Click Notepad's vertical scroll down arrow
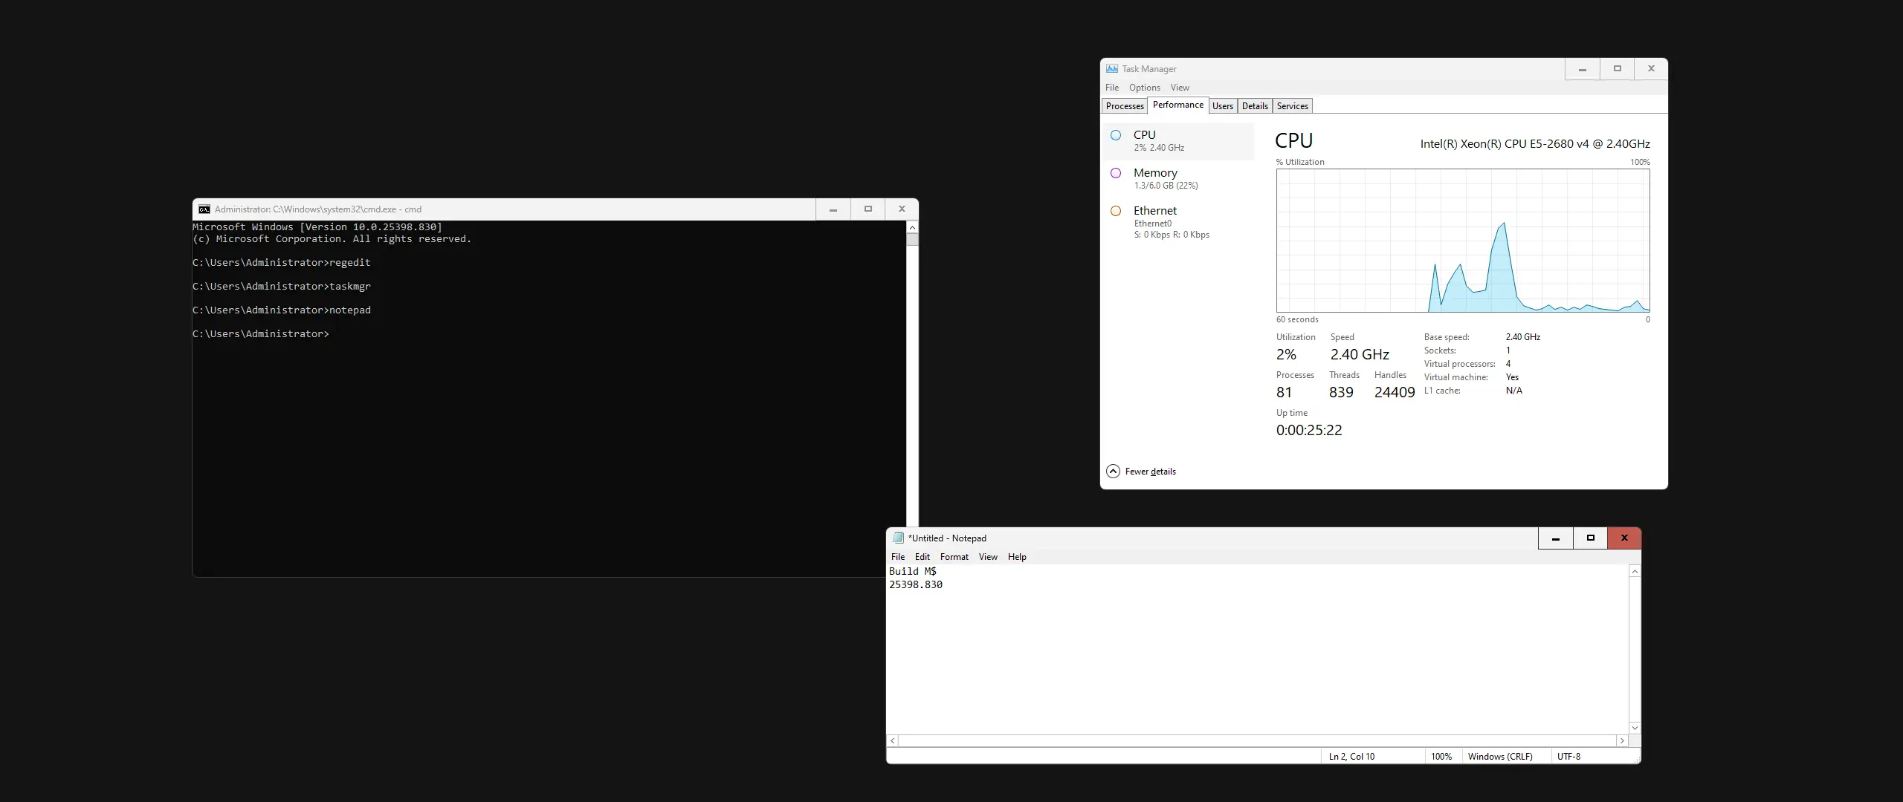The height and width of the screenshot is (802, 1903). coord(1635,728)
